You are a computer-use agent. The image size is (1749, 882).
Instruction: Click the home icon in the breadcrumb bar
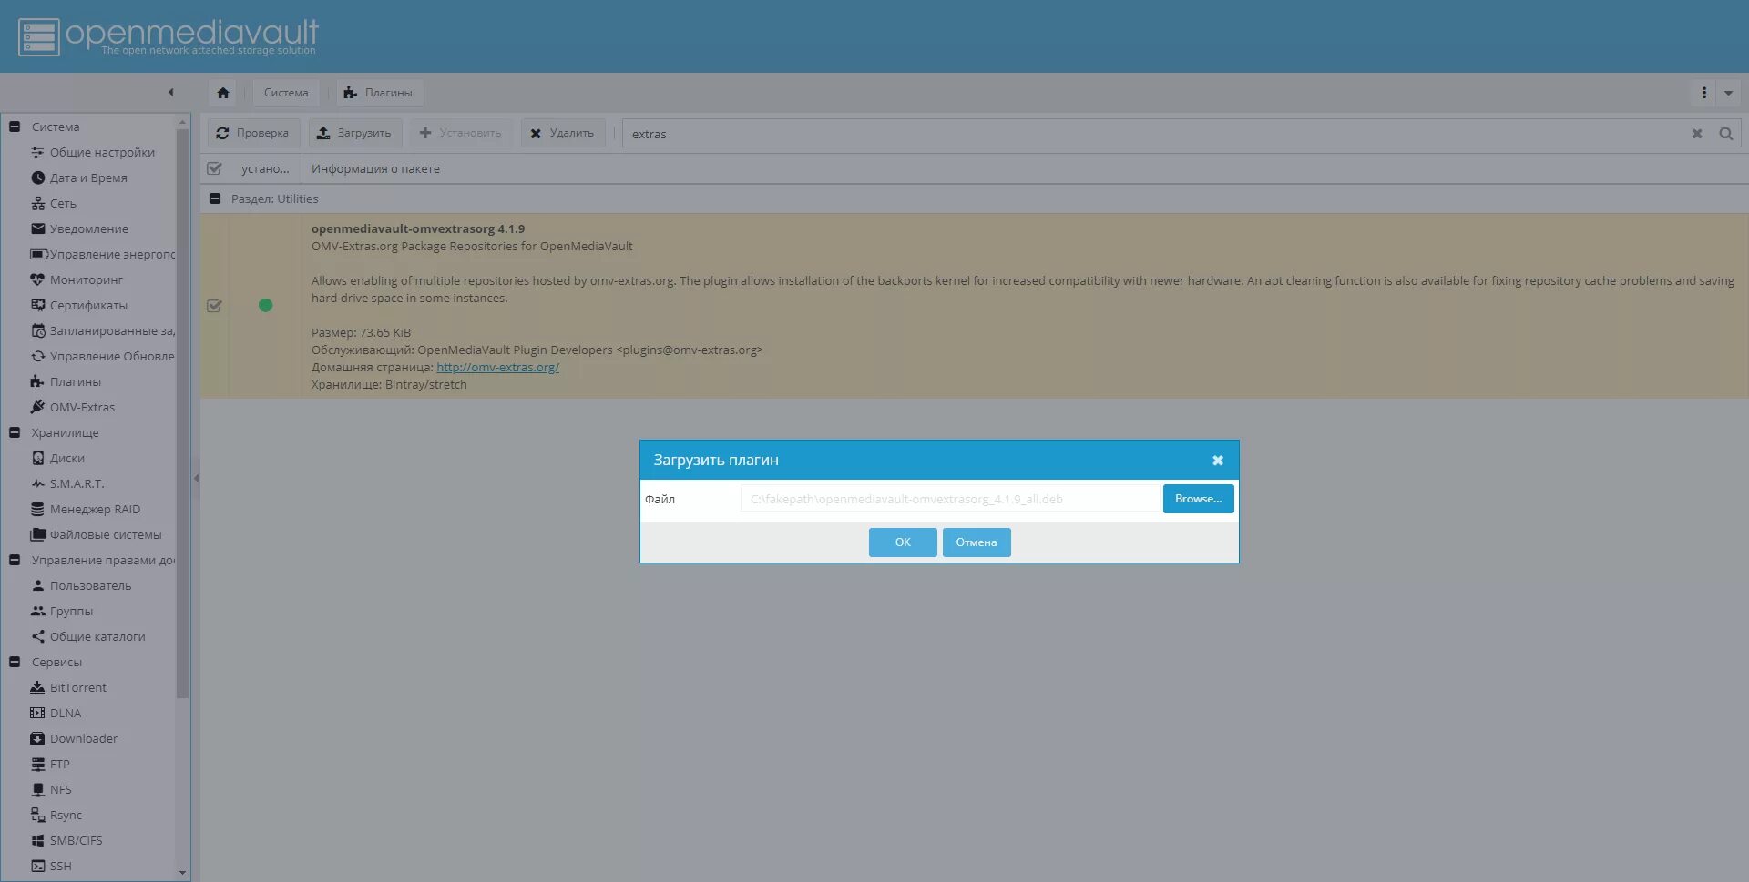click(x=223, y=93)
